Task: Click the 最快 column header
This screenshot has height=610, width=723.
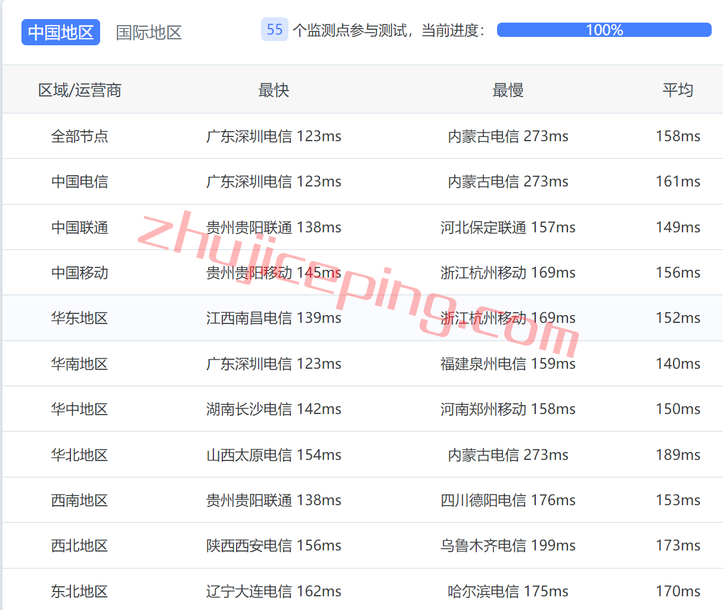Action: coord(274,90)
